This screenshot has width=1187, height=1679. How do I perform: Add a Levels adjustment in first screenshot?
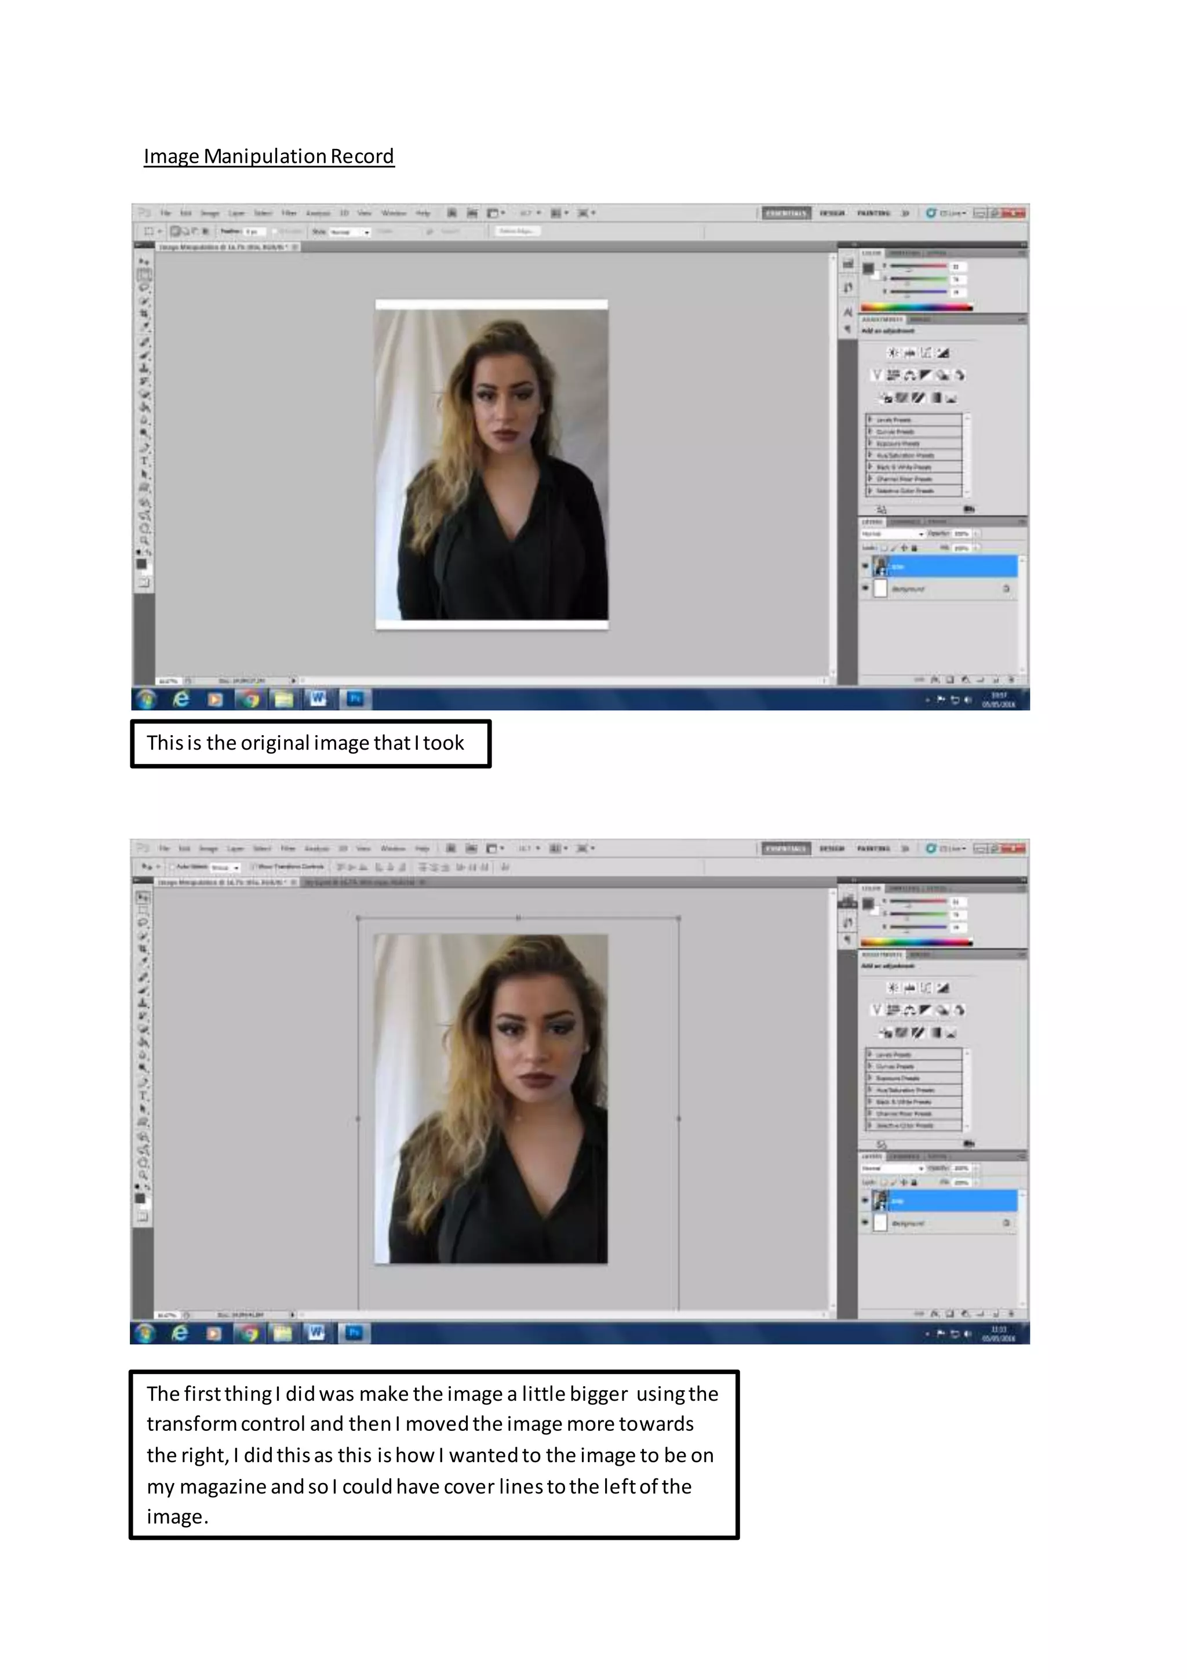click(x=910, y=352)
